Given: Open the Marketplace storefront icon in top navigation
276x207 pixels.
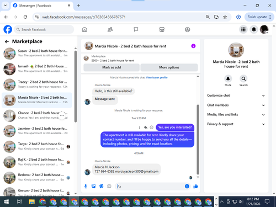Looking at the screenshot, I should (x=162, y=29).
